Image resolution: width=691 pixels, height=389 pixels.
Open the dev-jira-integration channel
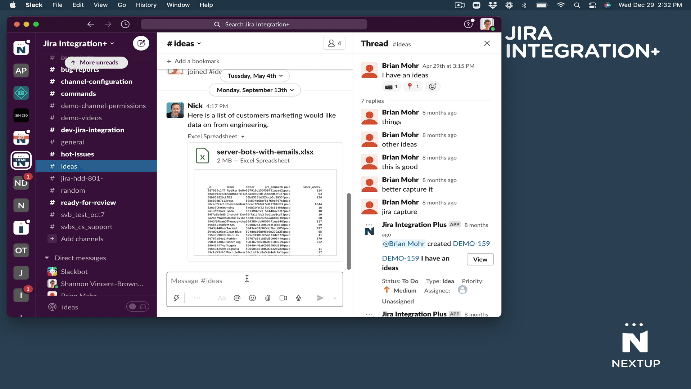pyautogui.click(x=96, y=130)
